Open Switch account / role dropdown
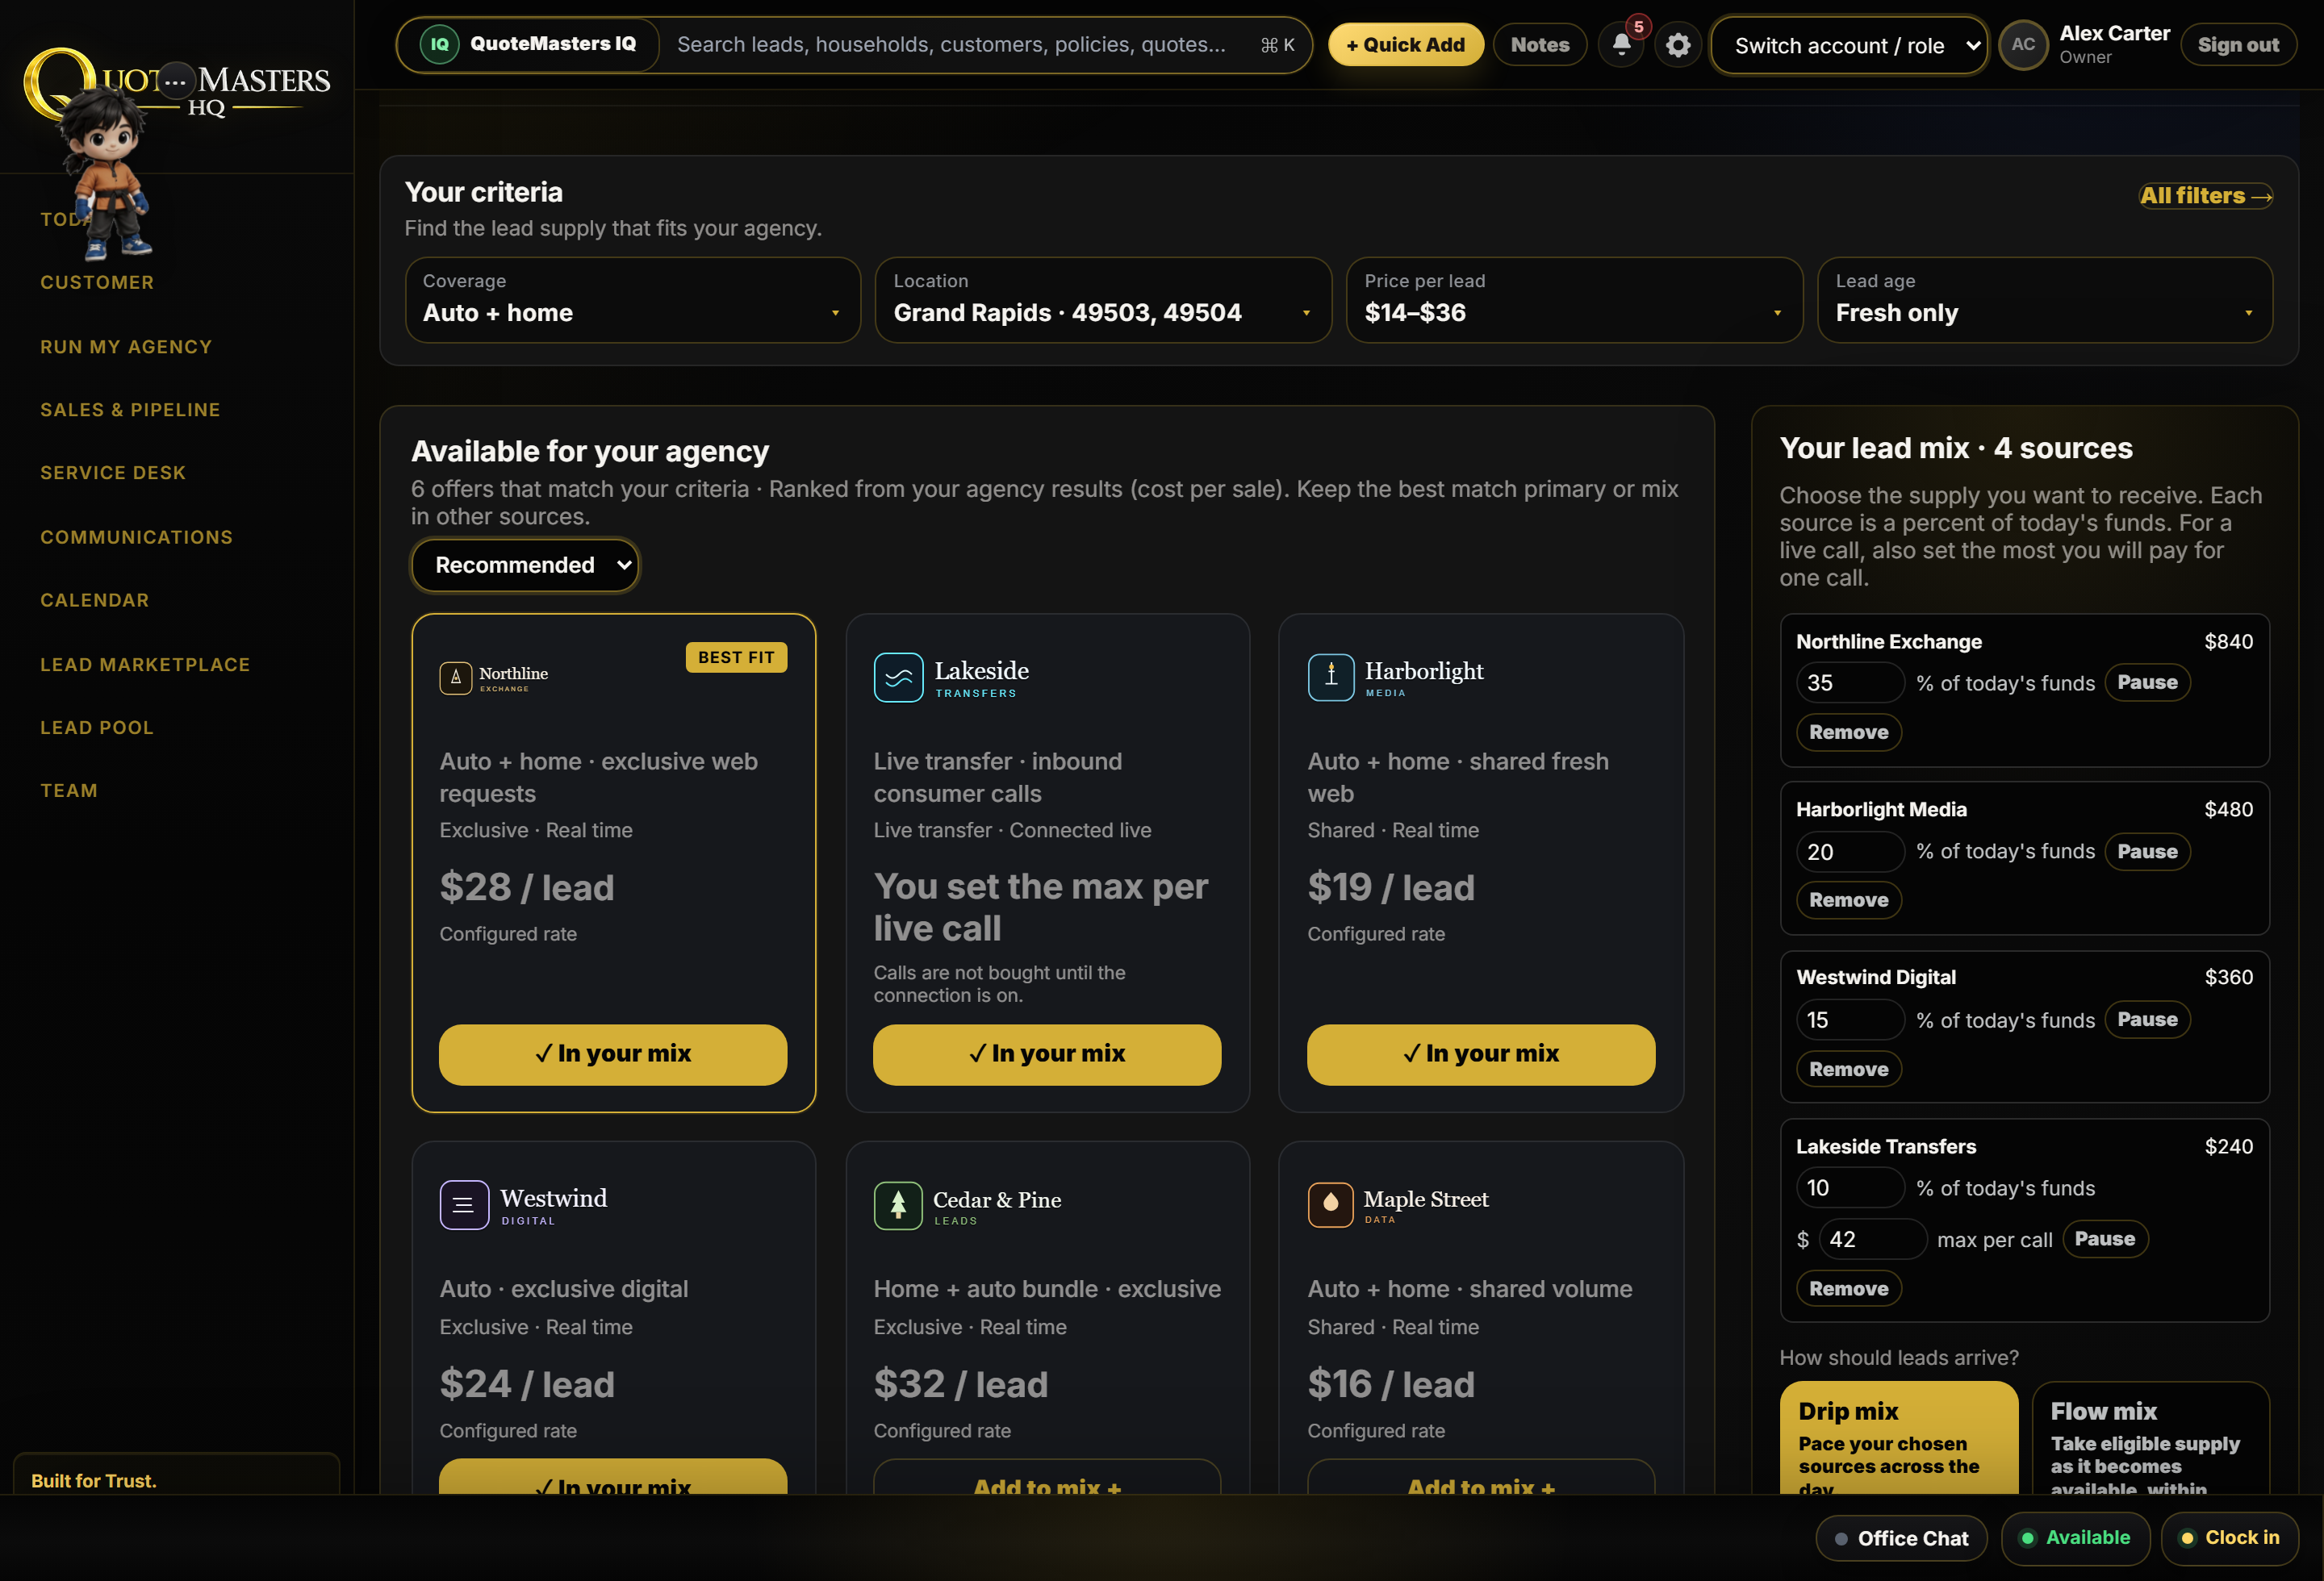The width and height of the screenshot is (2324, 1581). click(1849, 45)
